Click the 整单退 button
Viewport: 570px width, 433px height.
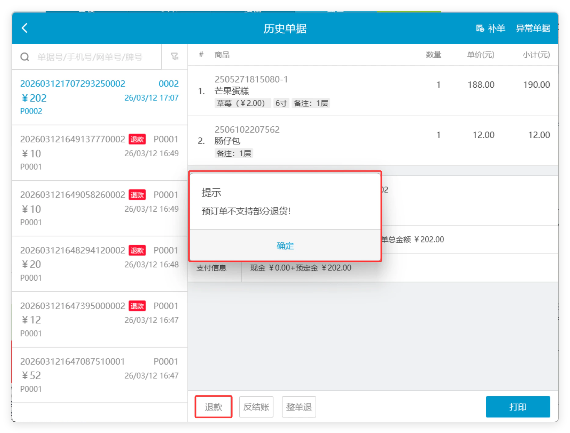coord(299,407)
